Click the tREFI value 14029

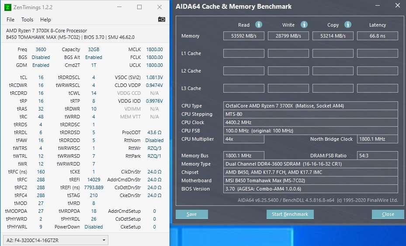click(x=94, y=180)
